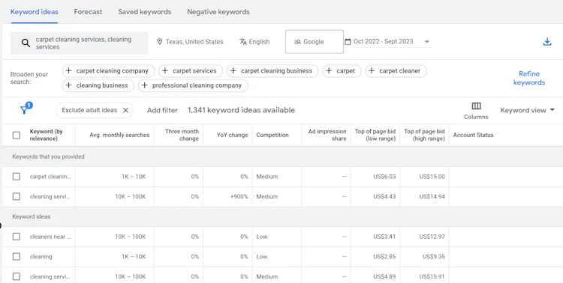Check the 'cleaners near ...' keyword row
The height and width of the screenshot is (283, 563).
pos(17,237)
